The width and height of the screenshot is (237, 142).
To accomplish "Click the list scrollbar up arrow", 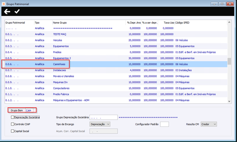I will coord(229,22).
